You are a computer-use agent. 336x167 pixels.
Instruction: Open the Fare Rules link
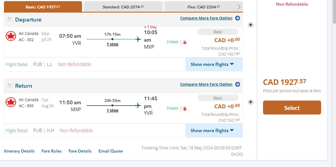[51, 151]
